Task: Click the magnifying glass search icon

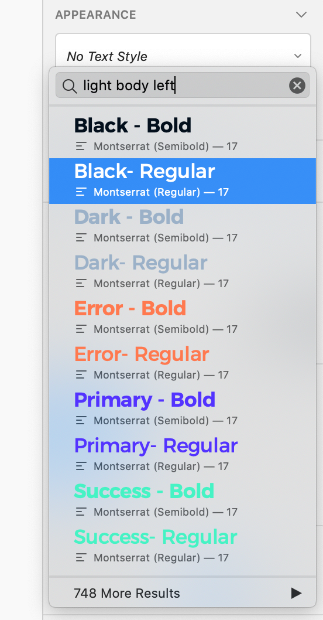Action: tap(70, 86)
